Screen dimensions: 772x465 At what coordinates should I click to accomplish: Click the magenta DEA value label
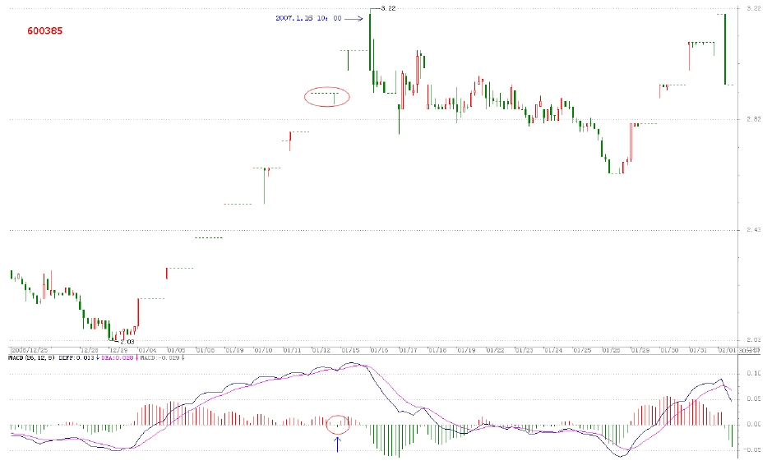[x=118, y=358]
